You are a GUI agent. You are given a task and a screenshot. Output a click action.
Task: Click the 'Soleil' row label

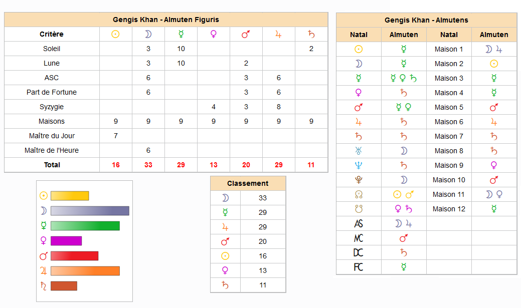[52, 49]
